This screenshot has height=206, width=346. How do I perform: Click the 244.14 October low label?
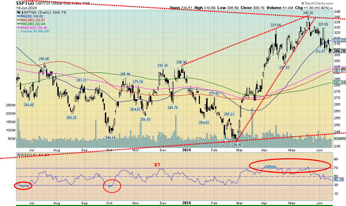click(110, 137)
